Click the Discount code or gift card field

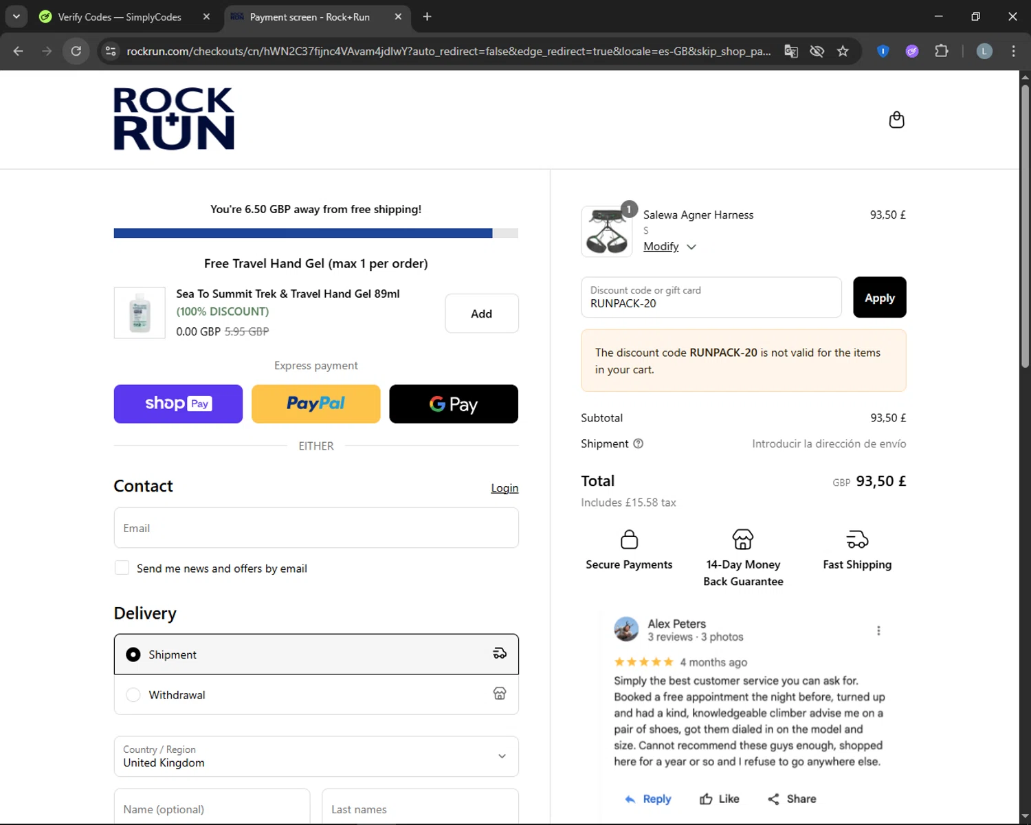pyautogui.click(x=711, y=297)
